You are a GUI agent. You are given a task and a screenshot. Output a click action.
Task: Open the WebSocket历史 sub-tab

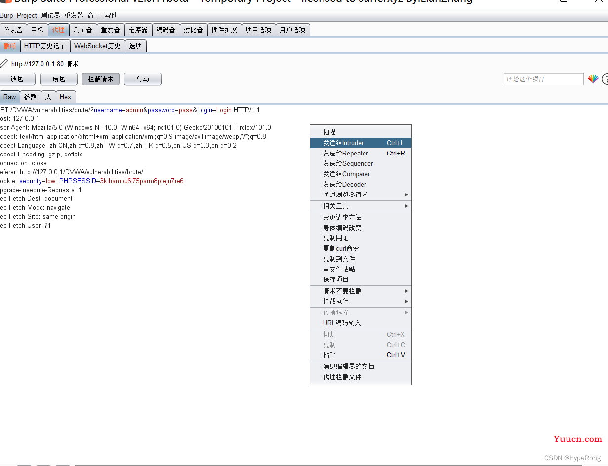97,46
